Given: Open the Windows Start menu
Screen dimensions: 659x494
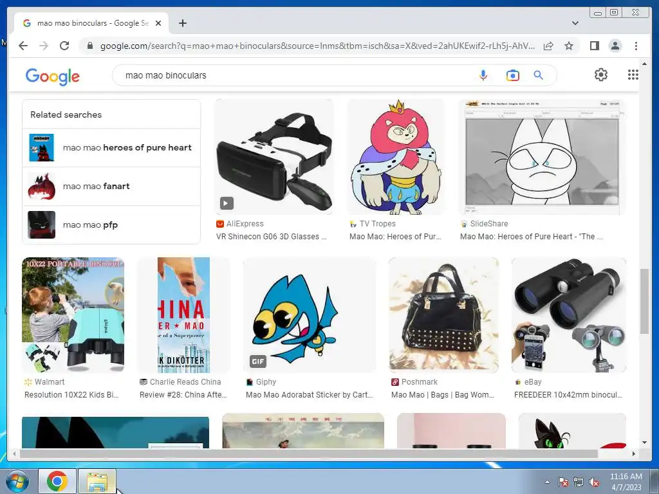Looking at the screenshot, I should 17,481.
